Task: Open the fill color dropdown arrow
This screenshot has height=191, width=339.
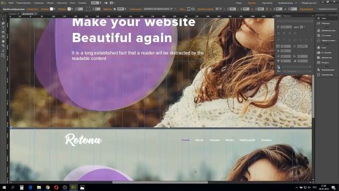Action: [54, 9]
